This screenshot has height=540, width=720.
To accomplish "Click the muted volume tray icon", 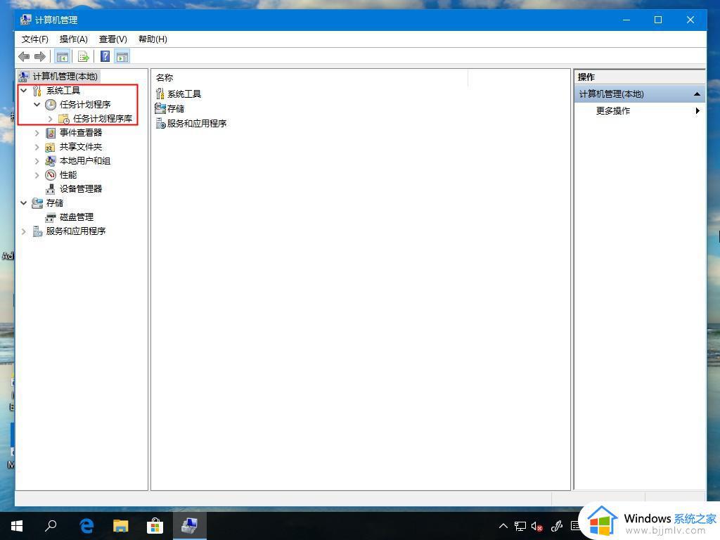I will [536, 526].
